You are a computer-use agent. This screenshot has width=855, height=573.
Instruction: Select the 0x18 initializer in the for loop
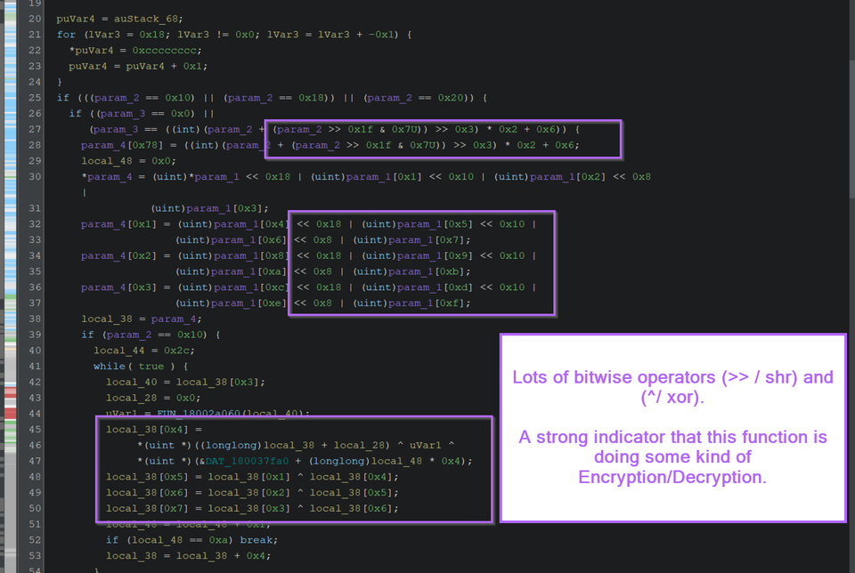click(151, 35)
